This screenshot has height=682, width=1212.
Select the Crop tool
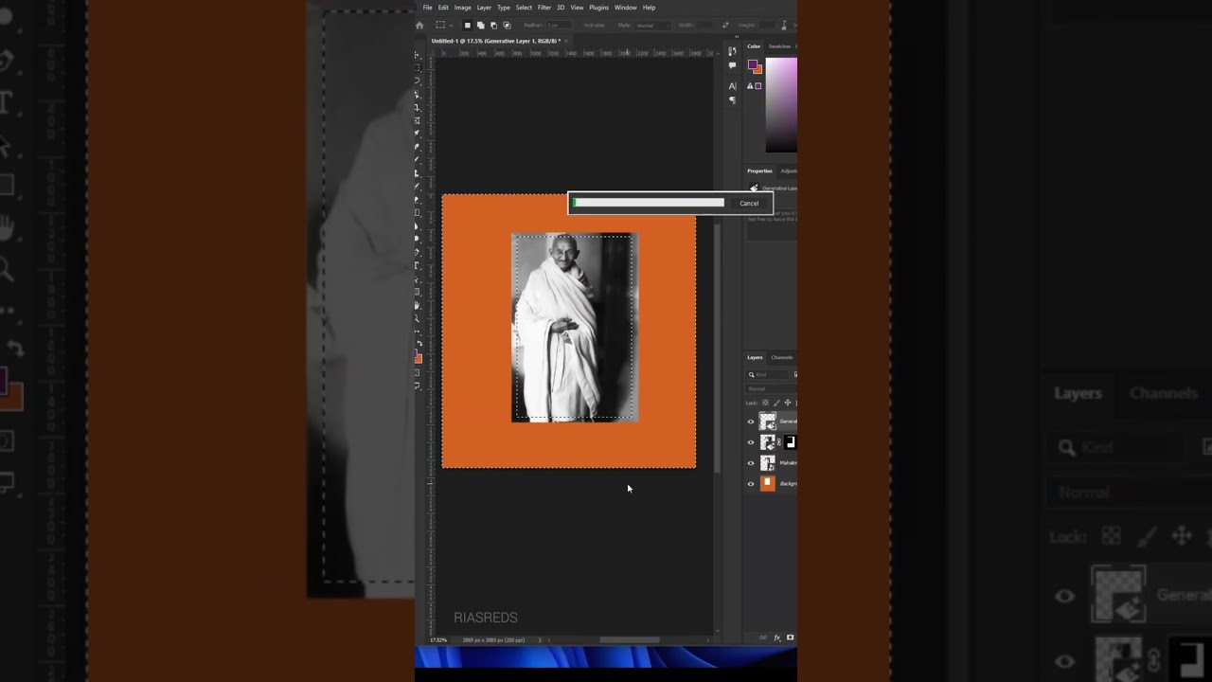[x=418, y=108]
